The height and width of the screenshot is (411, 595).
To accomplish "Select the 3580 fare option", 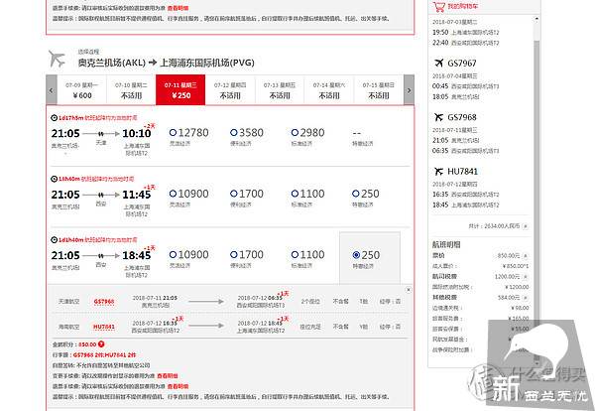I will [234, 133].
